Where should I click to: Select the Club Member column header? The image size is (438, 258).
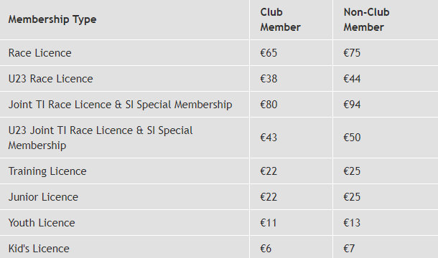tap(280, 19)
